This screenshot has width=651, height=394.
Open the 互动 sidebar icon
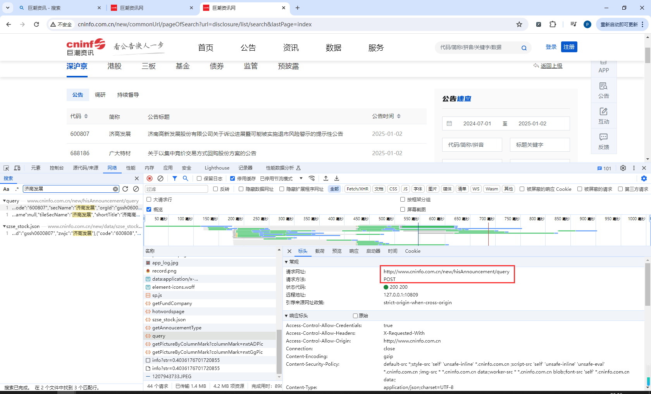coord(604,116)
